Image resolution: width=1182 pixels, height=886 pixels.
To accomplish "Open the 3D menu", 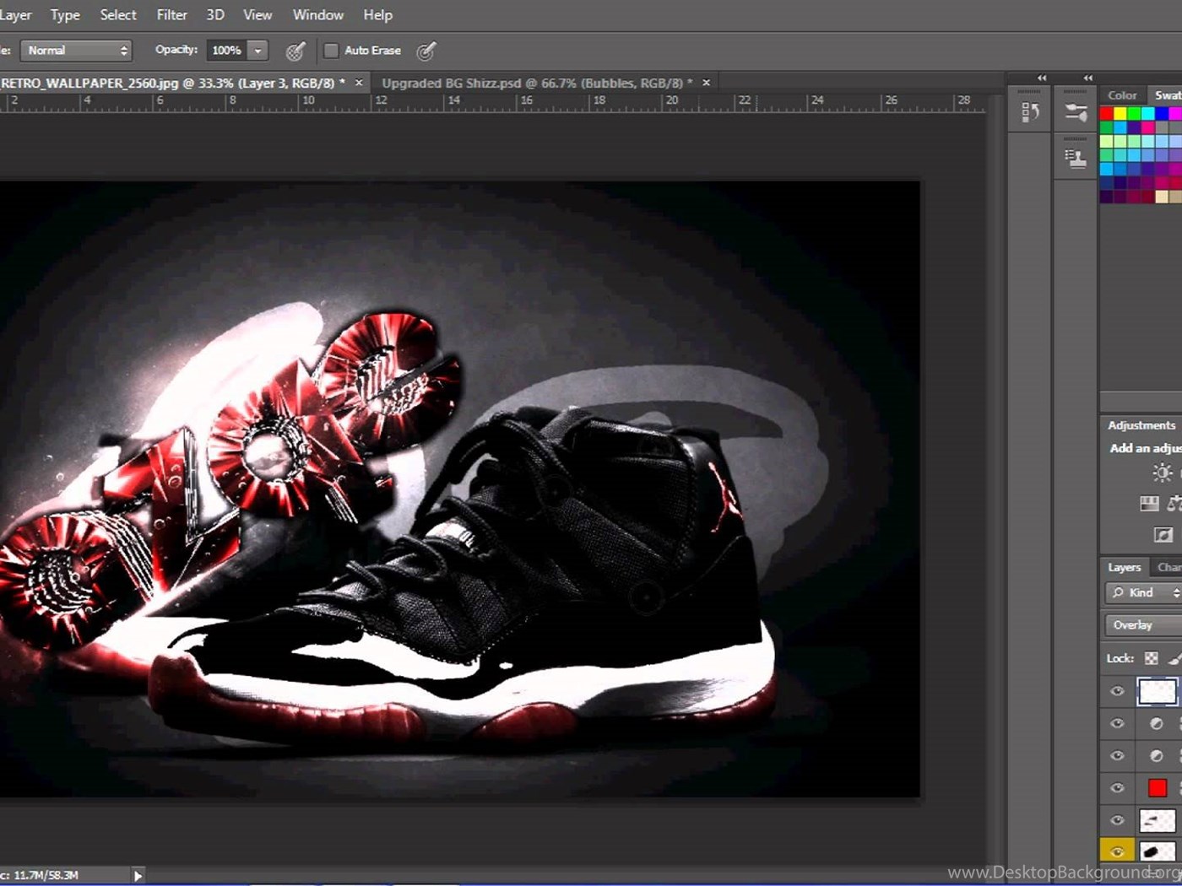I will 215,15.
